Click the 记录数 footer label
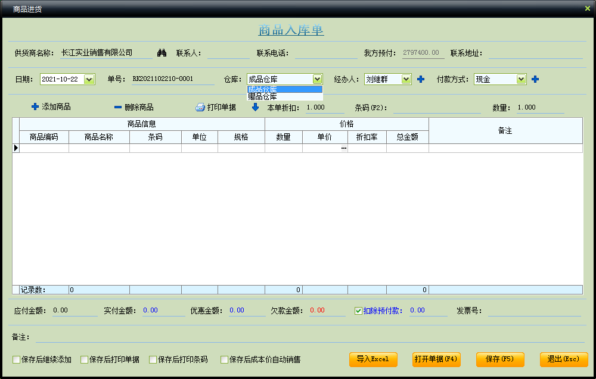This screenshot has width=596, height=379. (33, 290)
